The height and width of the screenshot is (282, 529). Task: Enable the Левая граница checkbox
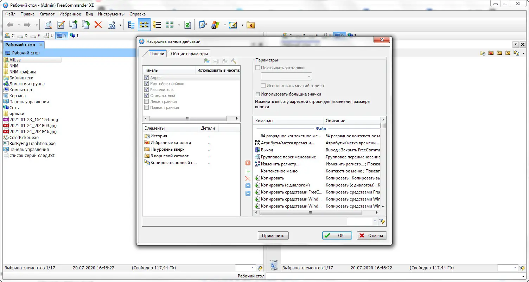coord(147,101)
